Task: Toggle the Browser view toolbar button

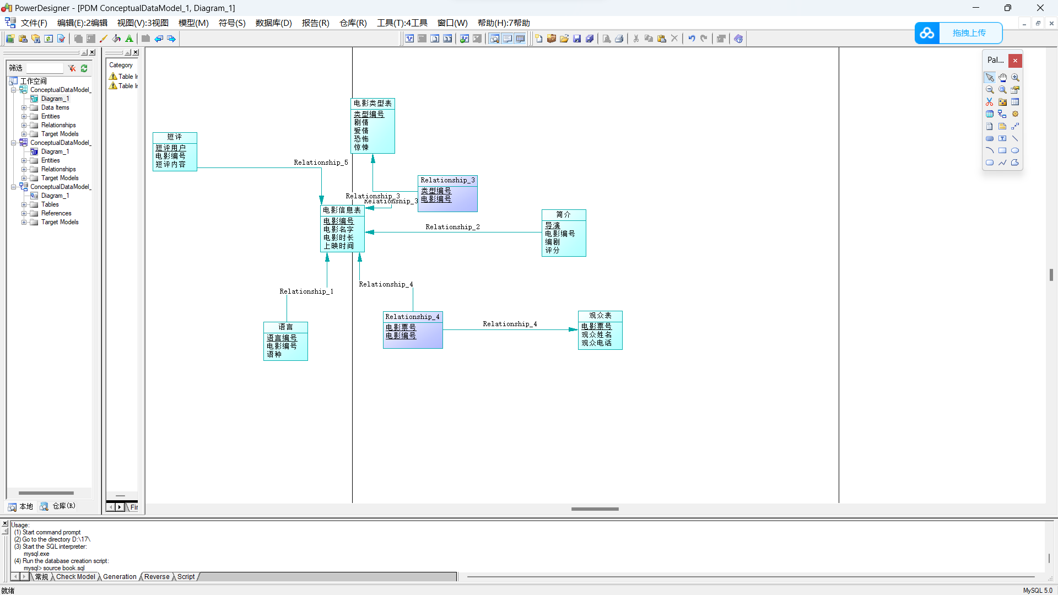Action: point(494,39)
